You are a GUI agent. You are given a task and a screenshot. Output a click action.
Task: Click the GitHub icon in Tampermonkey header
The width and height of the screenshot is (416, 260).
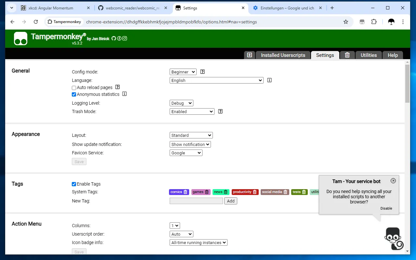114,38
